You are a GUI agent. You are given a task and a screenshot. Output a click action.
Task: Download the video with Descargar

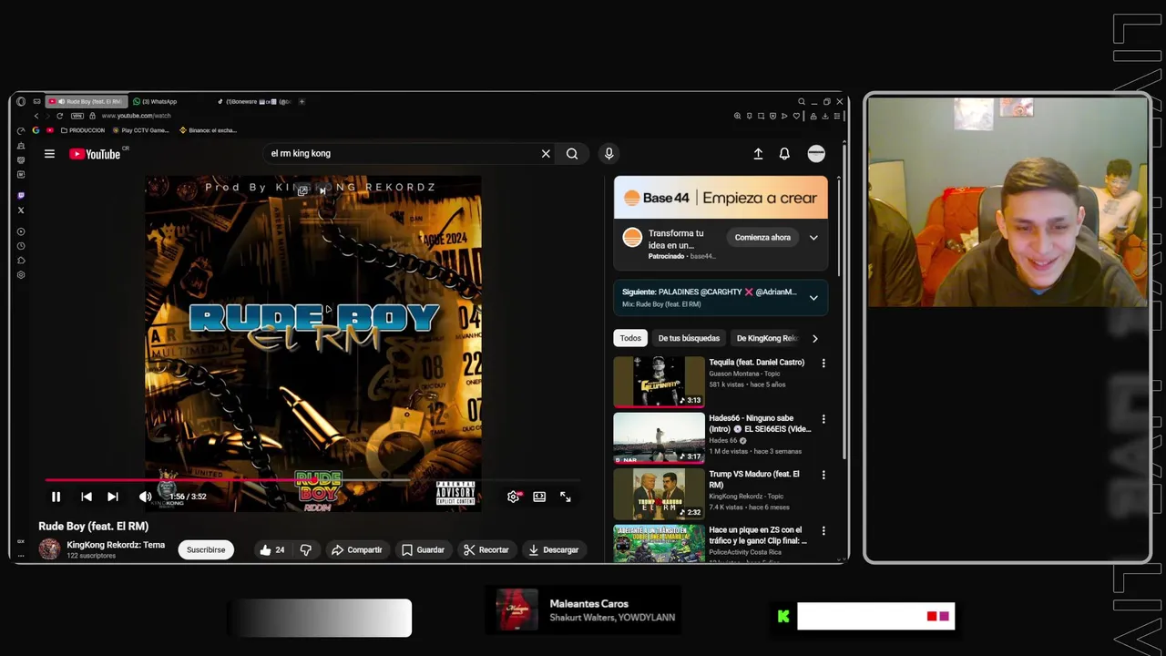[x=553, y=549]
